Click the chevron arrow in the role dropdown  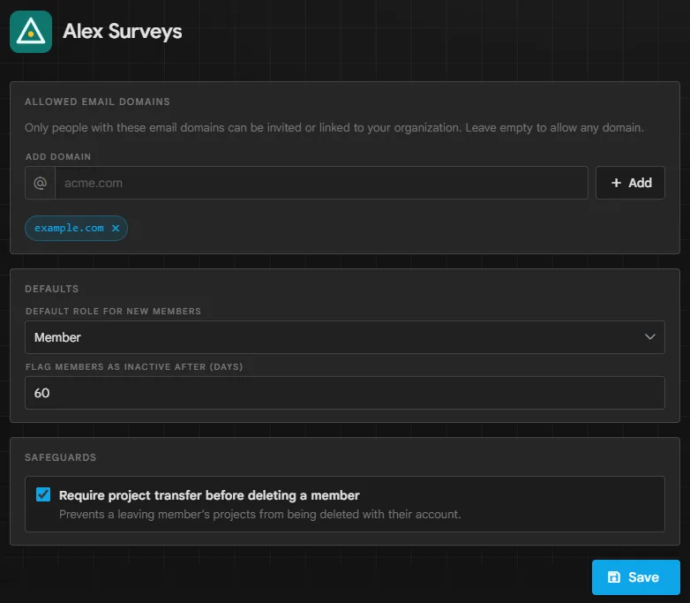pos(650,337)
